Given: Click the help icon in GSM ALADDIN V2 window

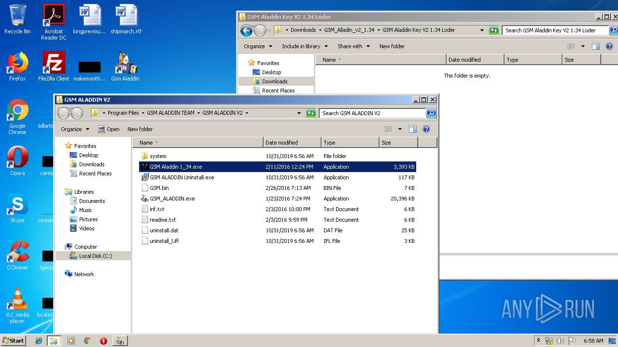Looking at the screenshot, I should (426, 129).
